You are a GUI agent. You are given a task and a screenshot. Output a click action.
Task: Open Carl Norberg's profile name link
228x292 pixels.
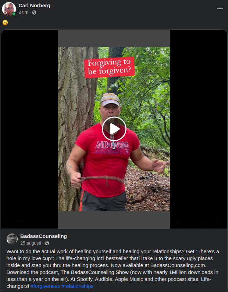pos(34,6)
